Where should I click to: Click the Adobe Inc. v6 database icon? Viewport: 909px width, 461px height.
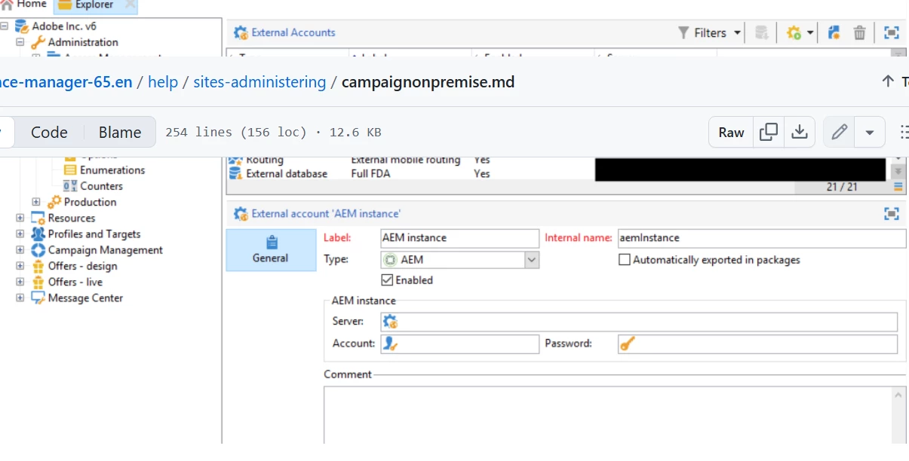tap(23, 26)
